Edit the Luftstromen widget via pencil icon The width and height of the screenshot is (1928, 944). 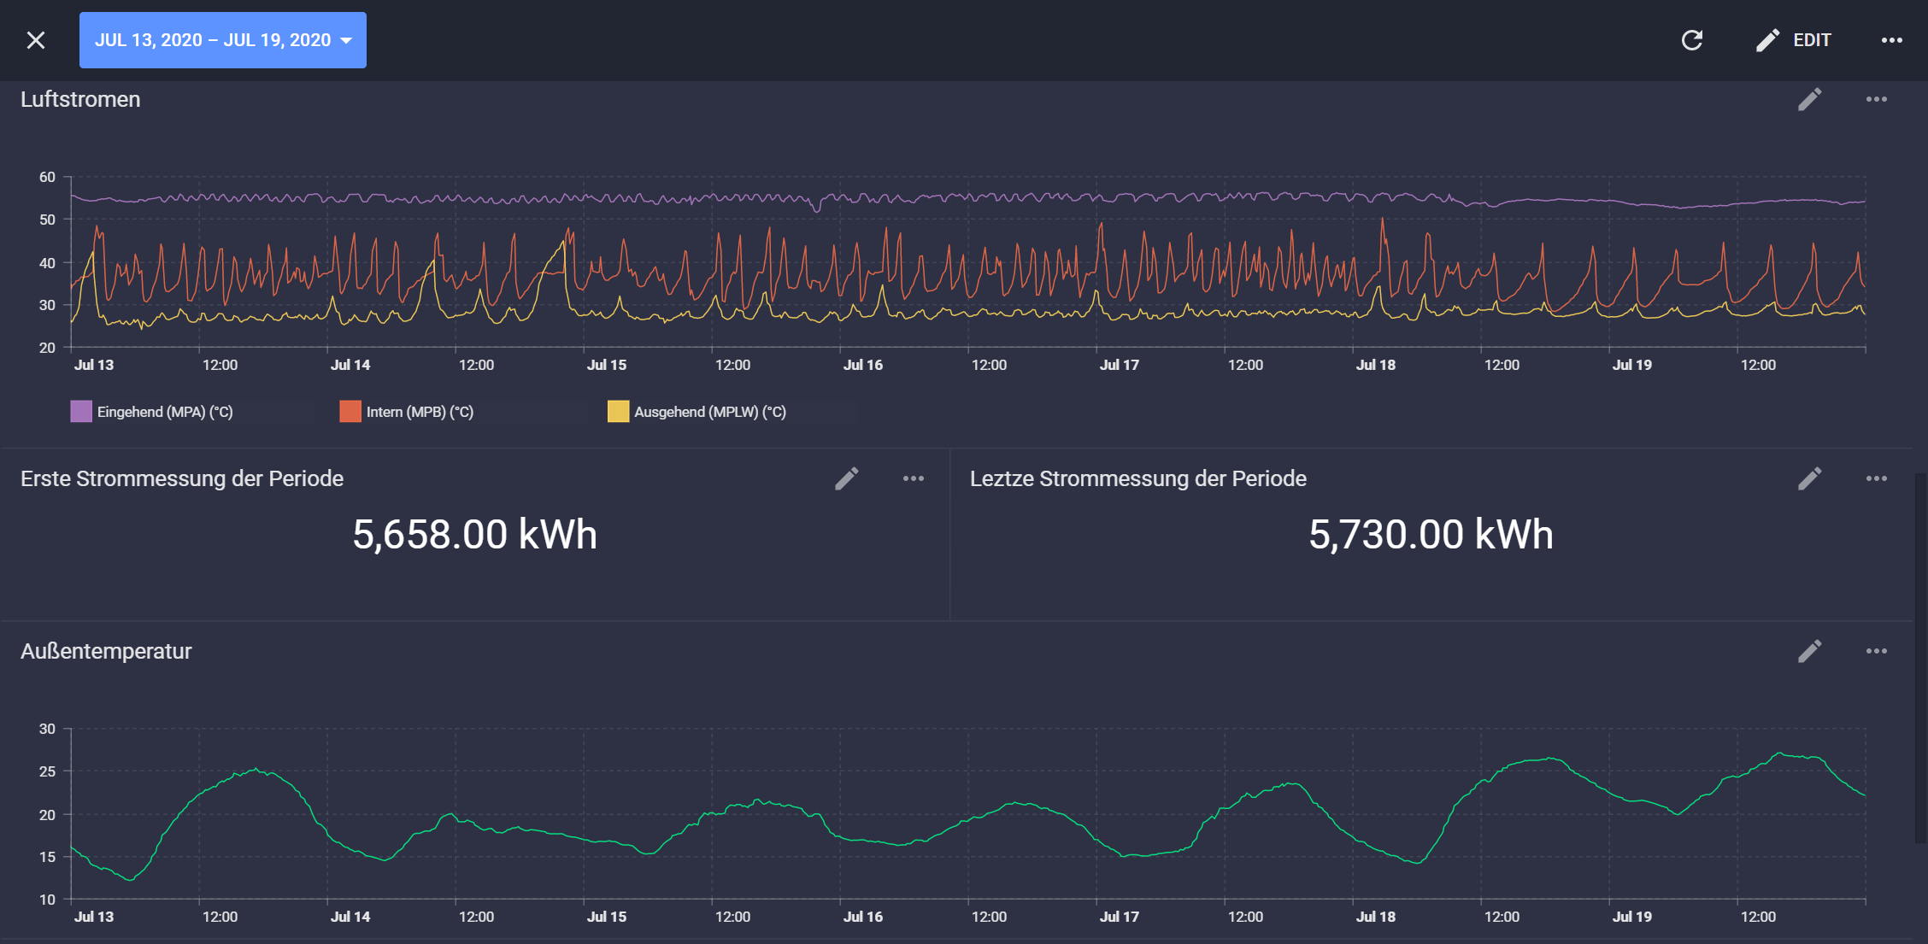point(1809,99)
